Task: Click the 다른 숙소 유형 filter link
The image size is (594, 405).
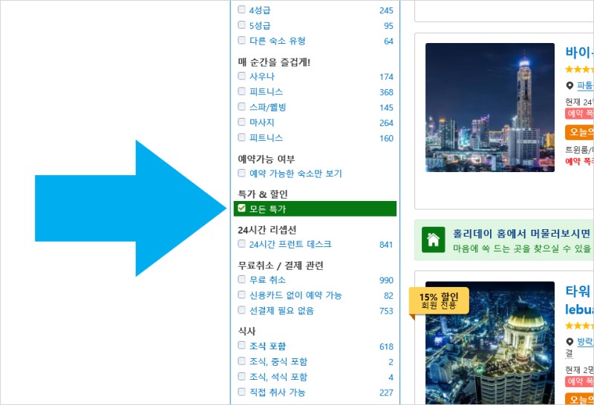Action: click(x=277, y=41)
